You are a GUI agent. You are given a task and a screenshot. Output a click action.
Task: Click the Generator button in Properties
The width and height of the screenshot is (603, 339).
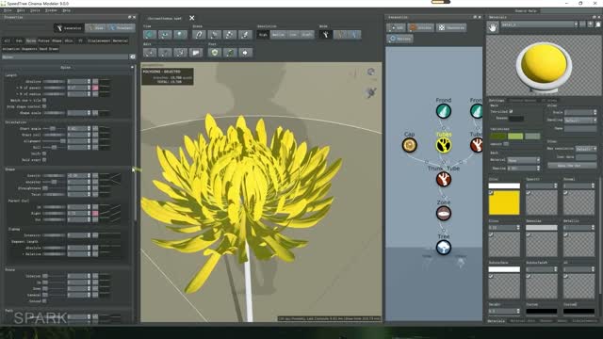(69, 27)
